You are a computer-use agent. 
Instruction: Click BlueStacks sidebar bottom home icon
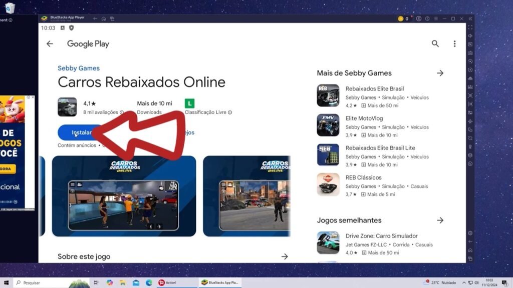pyautogui.click(x=470, y=250)
